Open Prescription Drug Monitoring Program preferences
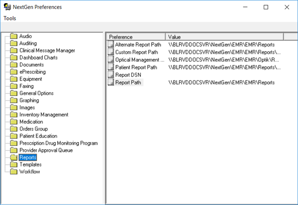 [58, 143]
